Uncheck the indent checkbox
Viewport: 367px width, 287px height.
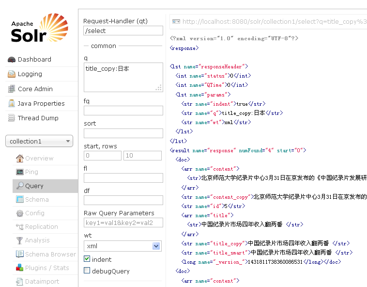(87, 259)
